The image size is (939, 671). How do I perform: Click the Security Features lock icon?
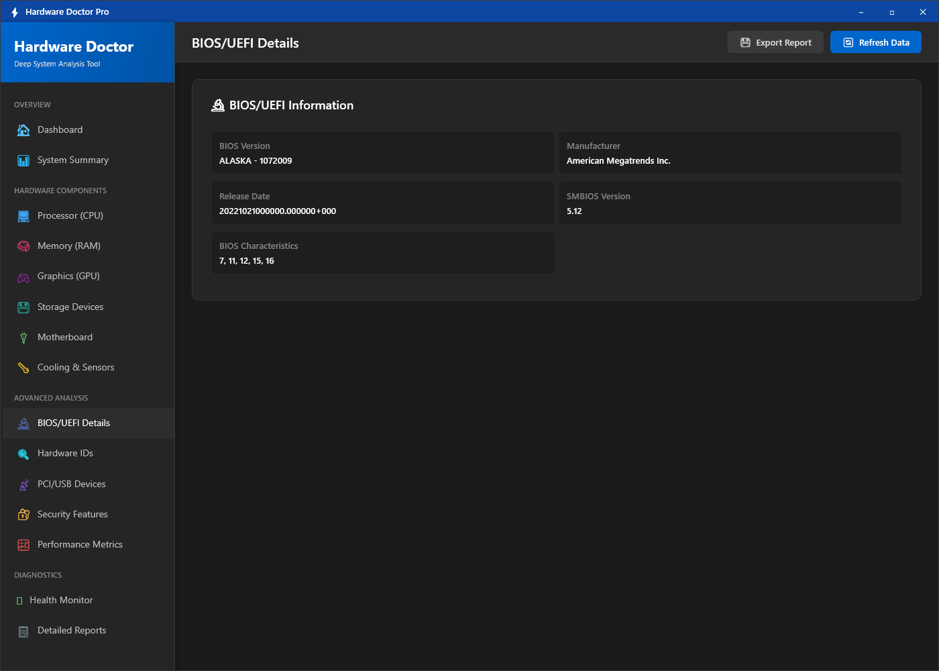pyautogui.click(x=23, y=515)
